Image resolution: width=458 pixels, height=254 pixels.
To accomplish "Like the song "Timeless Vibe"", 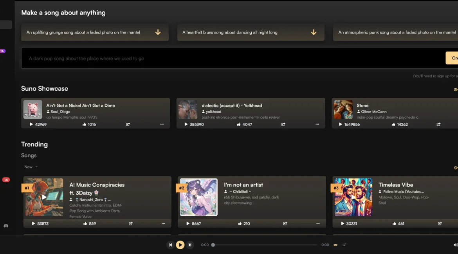I will click(x=394, y=224).
